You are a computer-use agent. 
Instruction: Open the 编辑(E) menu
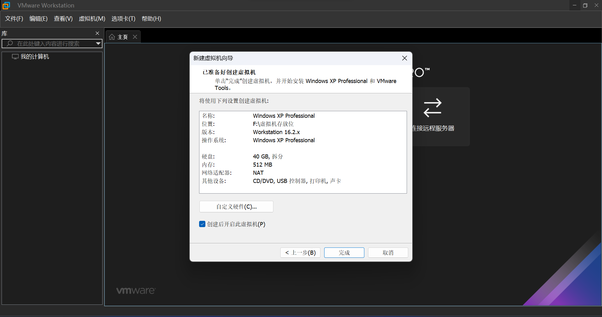tap(39, 19)
